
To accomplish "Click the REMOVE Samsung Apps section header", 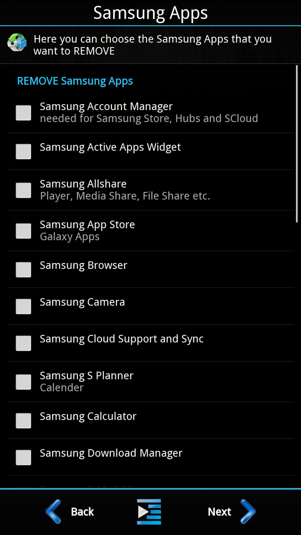I will 75,81.
